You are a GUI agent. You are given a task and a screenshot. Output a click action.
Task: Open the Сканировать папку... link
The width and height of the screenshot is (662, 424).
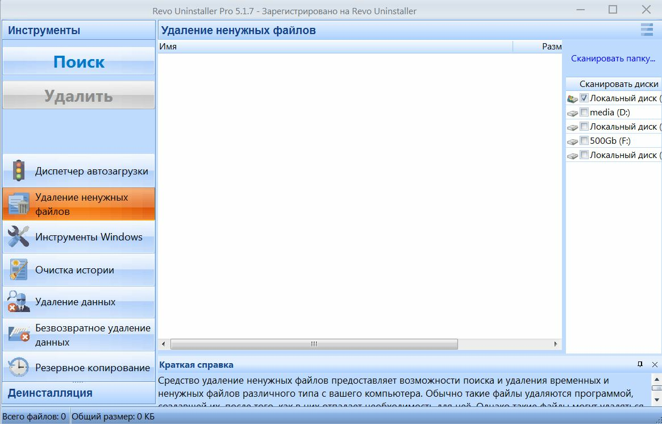point(613,59)
